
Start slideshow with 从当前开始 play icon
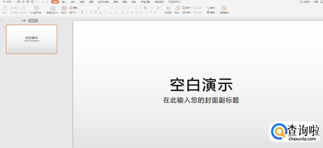36,8
